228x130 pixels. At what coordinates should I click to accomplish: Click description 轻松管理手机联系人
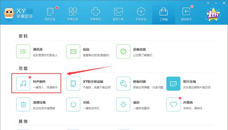pyautogui.click(x=45, y=55)
